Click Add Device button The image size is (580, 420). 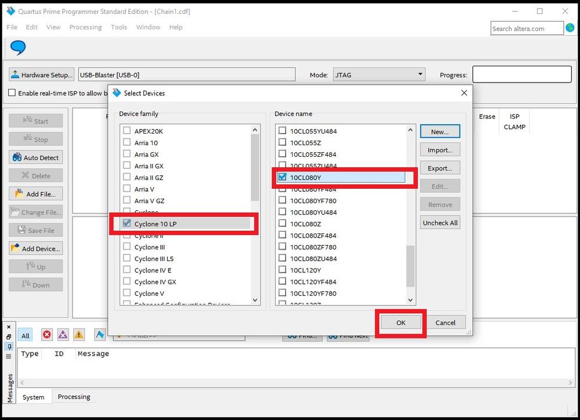pyautogui.click(x=36, y=249)
